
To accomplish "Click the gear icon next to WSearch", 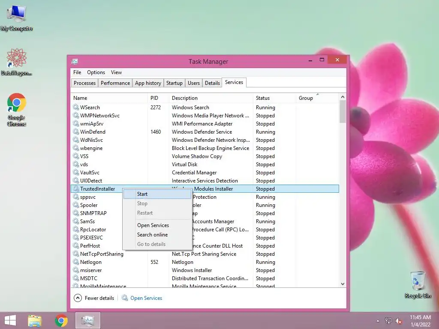I will [x=76, y=107].
